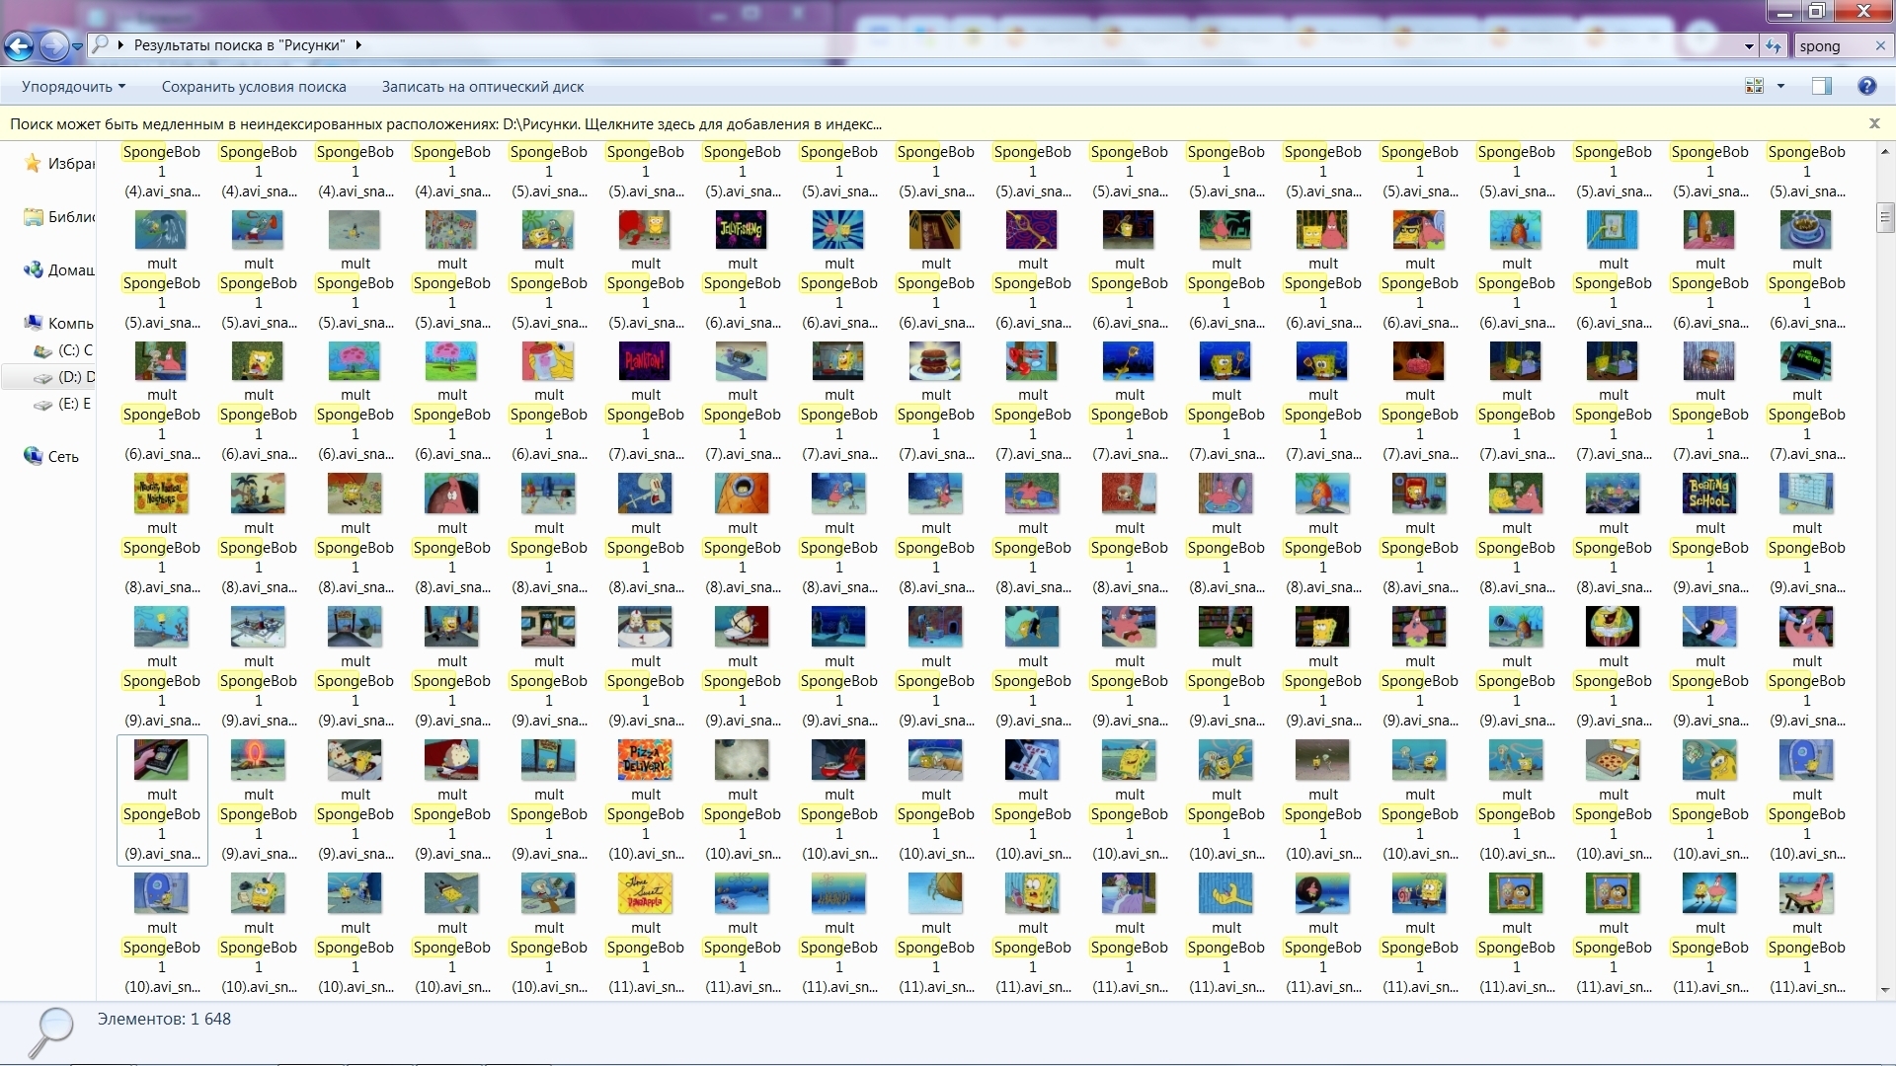Open the Help question mark icon
1896x1066 pixels.
1866,87
